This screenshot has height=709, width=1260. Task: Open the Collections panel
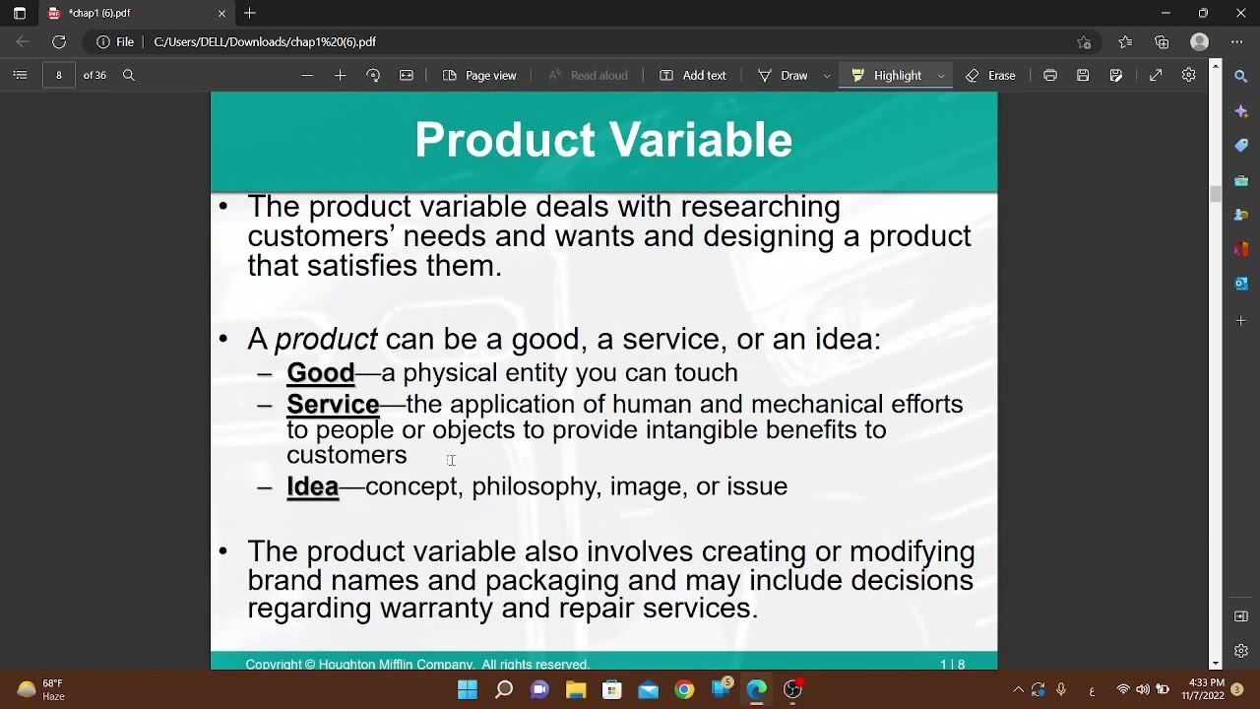1162,41
